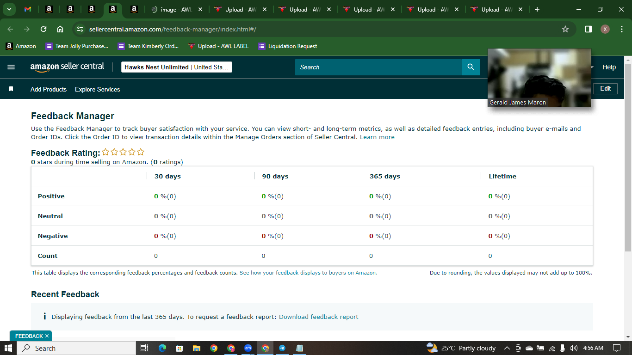The image size is (632, 355).
Task: See how feedback displays to buyers link
Action: coord(308,273)
